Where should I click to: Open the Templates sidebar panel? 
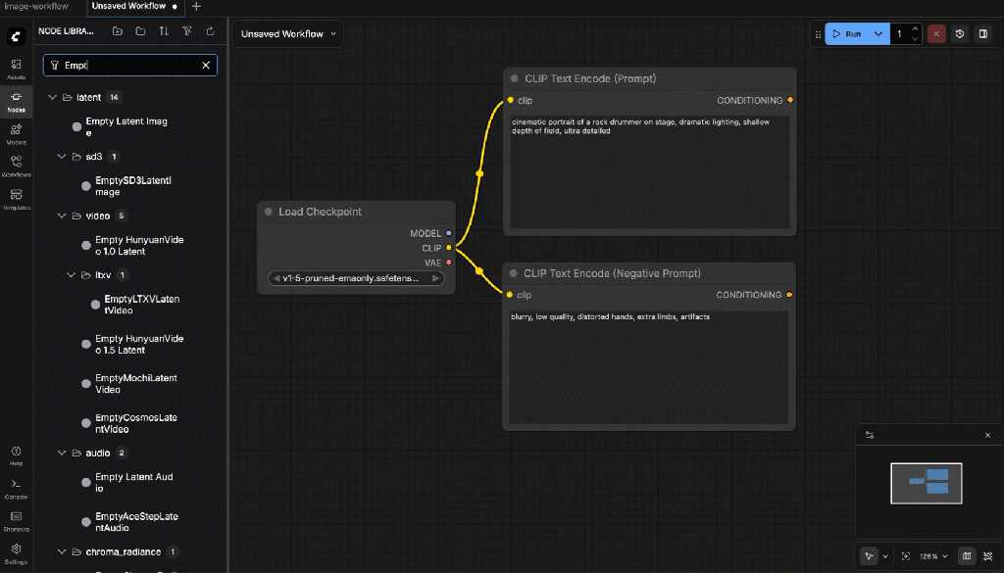coord(16,199)
